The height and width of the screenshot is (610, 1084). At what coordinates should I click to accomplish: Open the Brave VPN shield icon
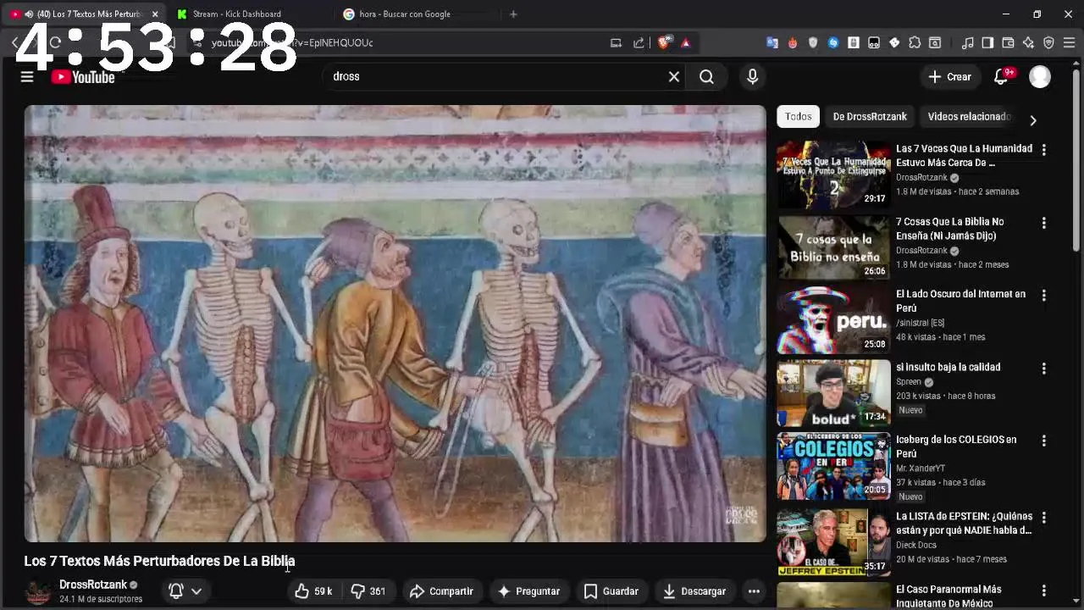[1048, 43]
